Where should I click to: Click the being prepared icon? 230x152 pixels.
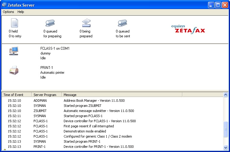(86, 23)
